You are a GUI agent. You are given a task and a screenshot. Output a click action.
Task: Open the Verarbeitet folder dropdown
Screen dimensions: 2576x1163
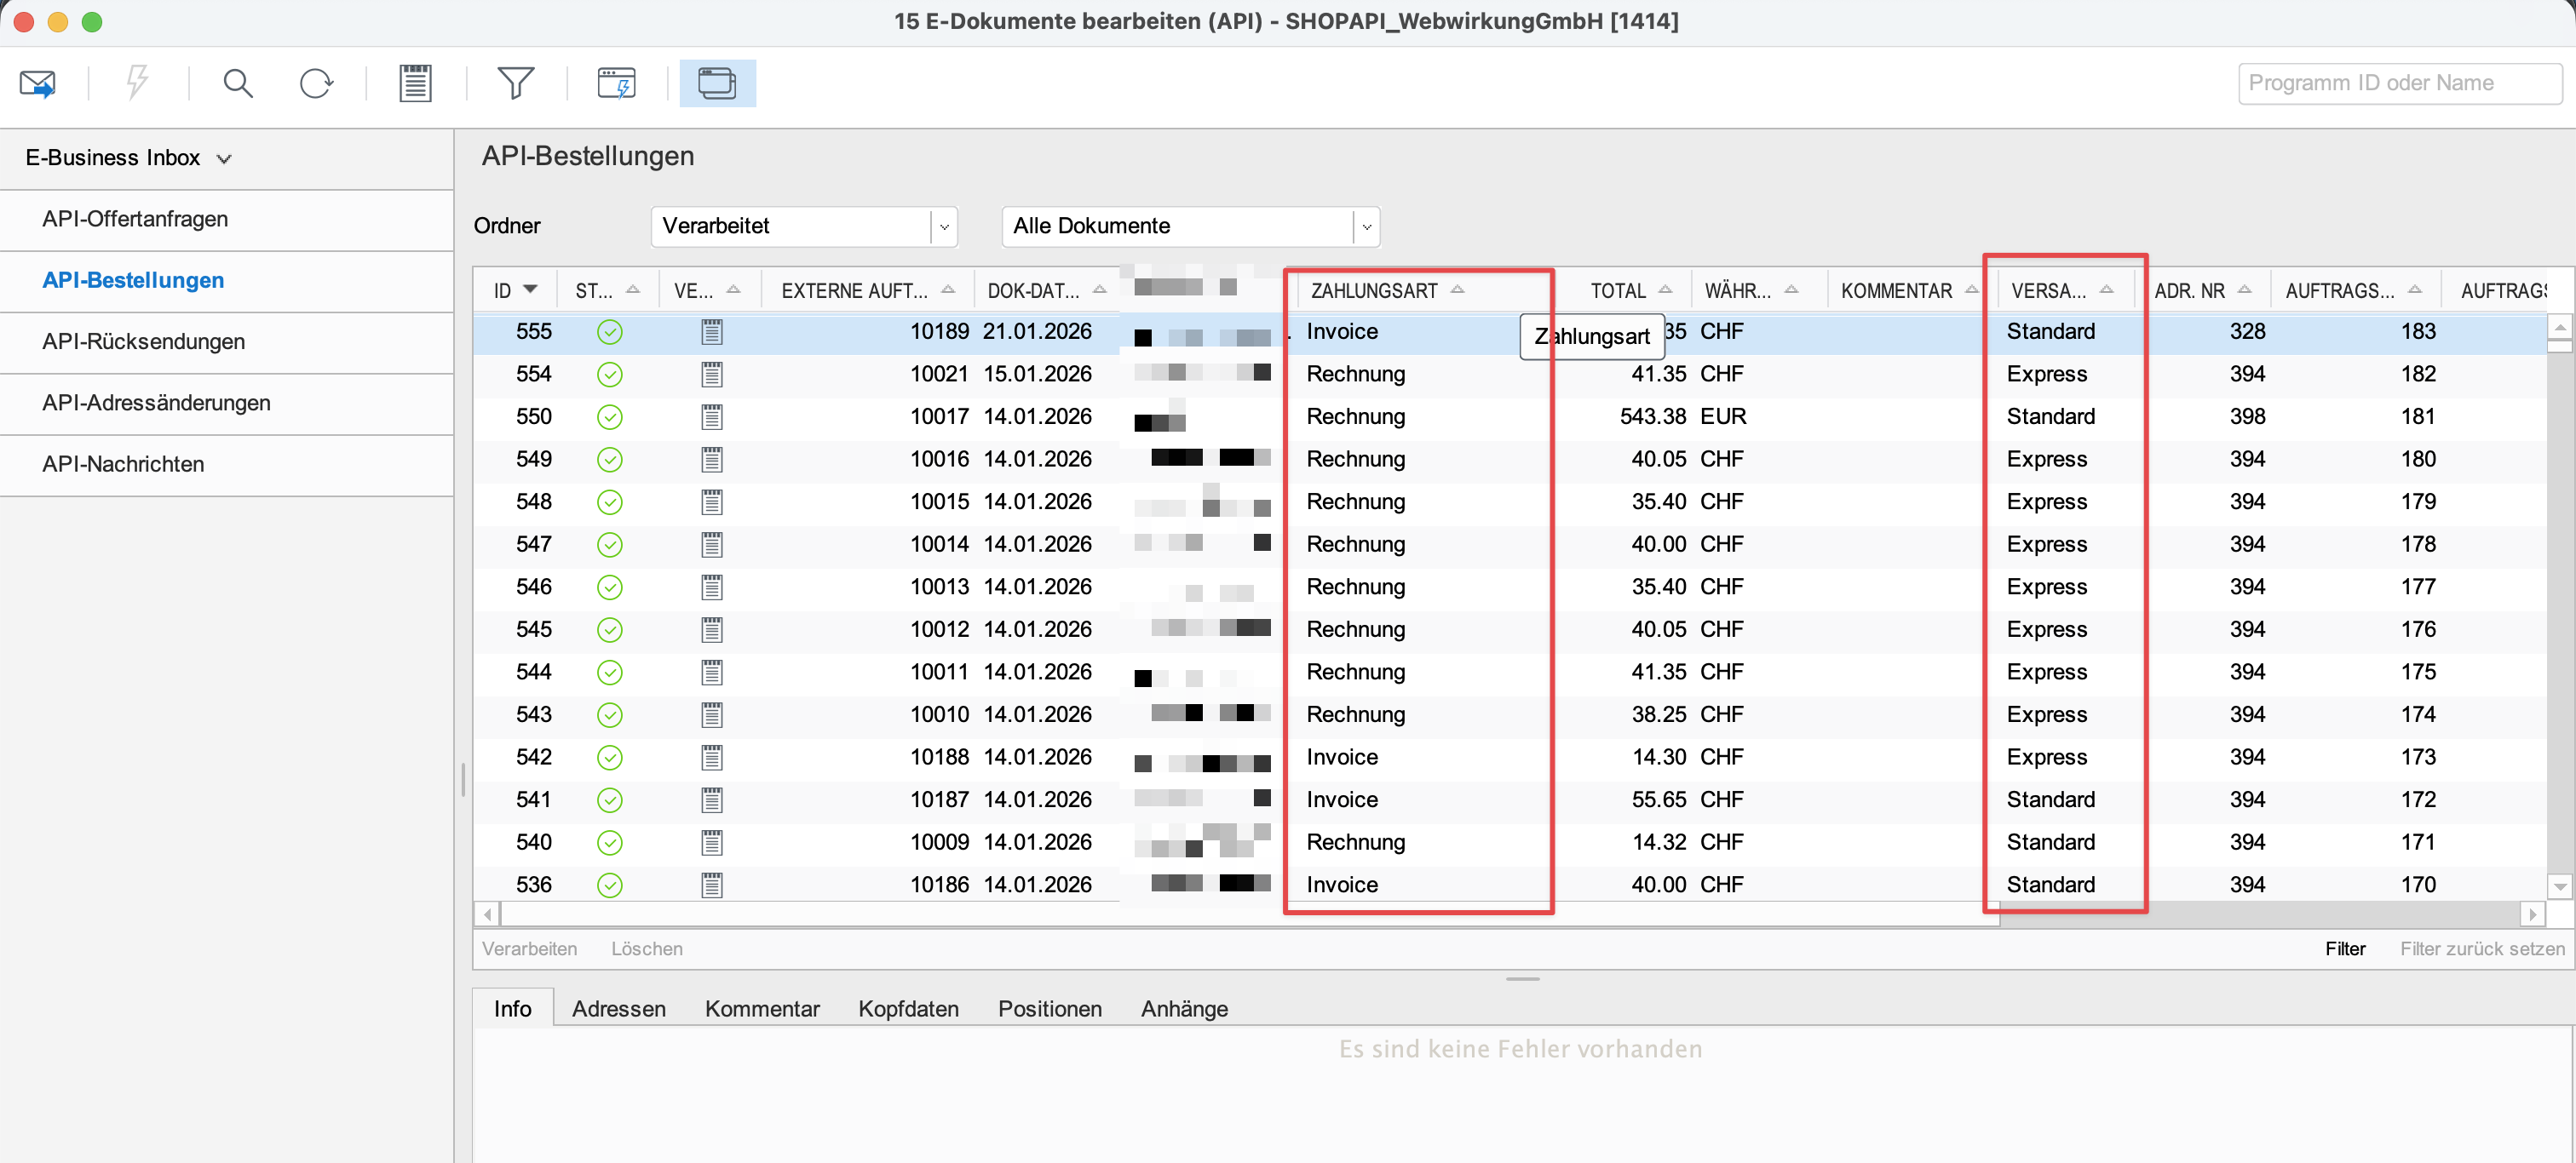pyautogui.click(x=943, y=226)
